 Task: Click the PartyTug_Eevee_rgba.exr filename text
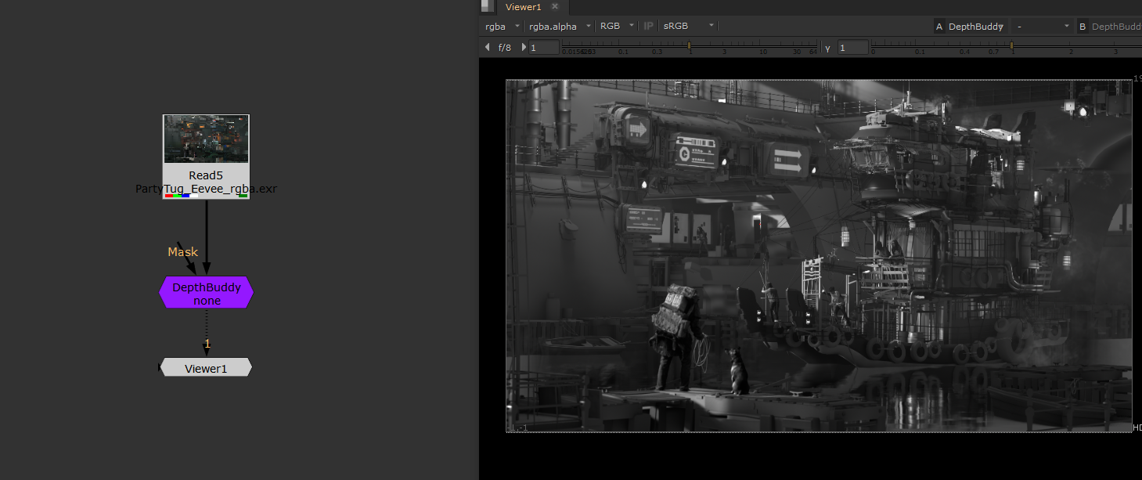tap(206, 189)
